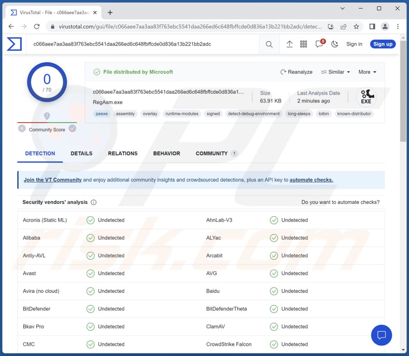Open the Chrome three-dot menu

pyautogui.click(x=398, y=26)
